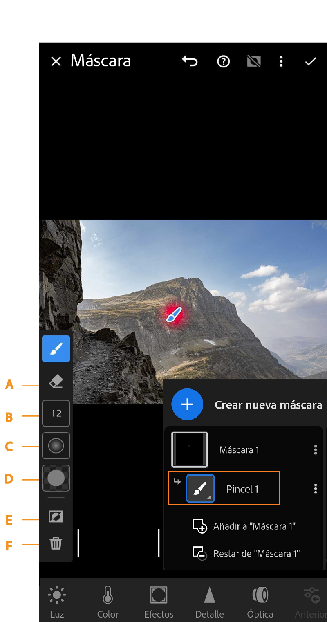Choose Restar de "Máscara 1"
This screenshot has height=622, width=327.
256,554
